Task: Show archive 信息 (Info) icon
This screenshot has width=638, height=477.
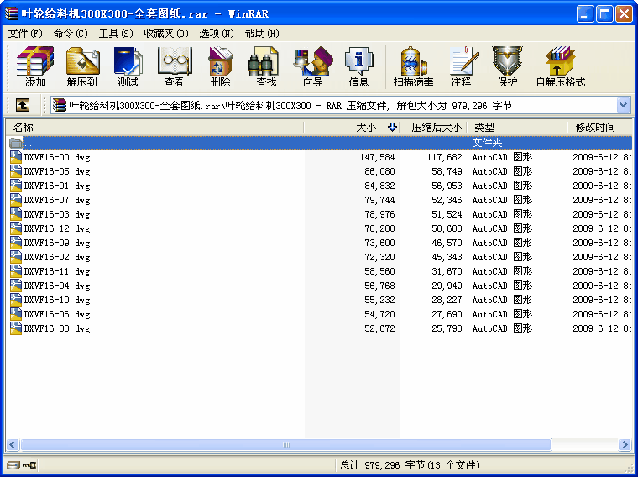Action: (358, 67)
